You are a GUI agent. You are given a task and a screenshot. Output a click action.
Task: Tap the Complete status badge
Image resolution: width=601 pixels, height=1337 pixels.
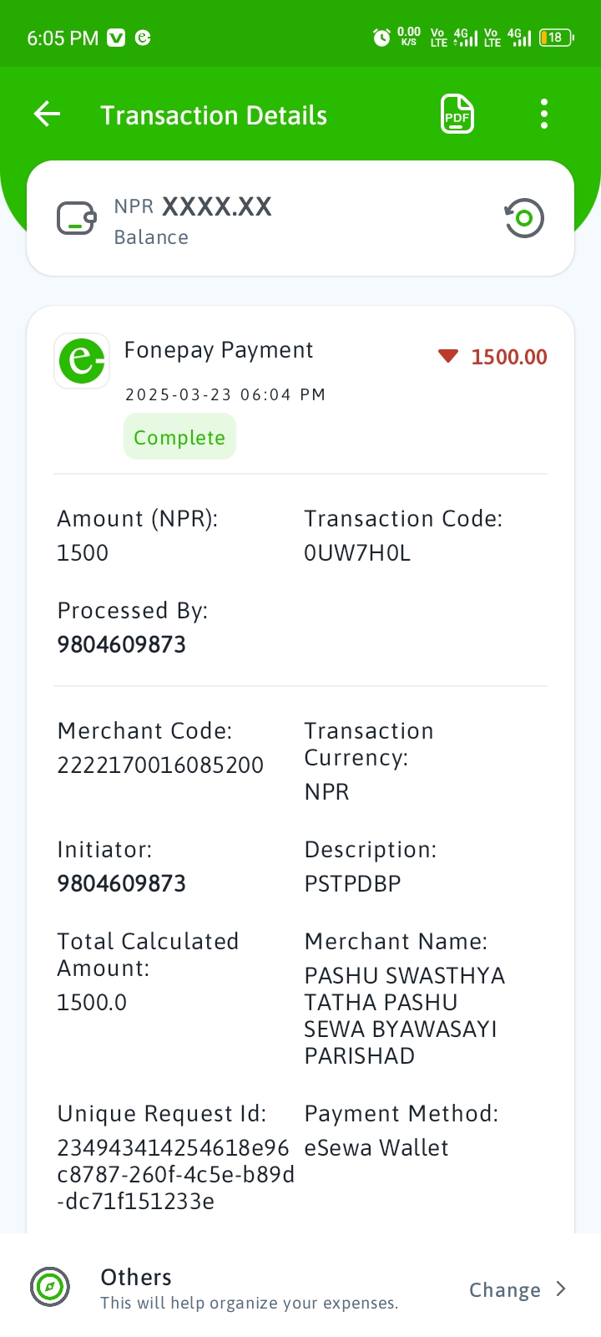pyautogui.click(x=179, y=438)
